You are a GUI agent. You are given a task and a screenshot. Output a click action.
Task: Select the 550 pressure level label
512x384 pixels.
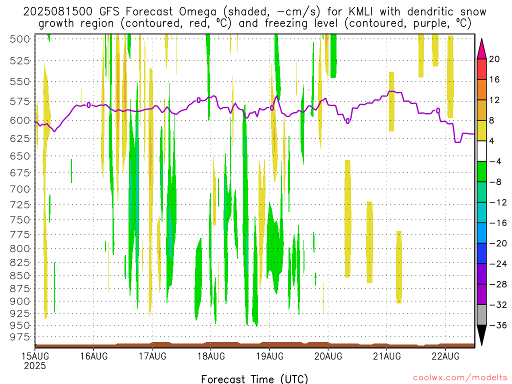point(20,81)
